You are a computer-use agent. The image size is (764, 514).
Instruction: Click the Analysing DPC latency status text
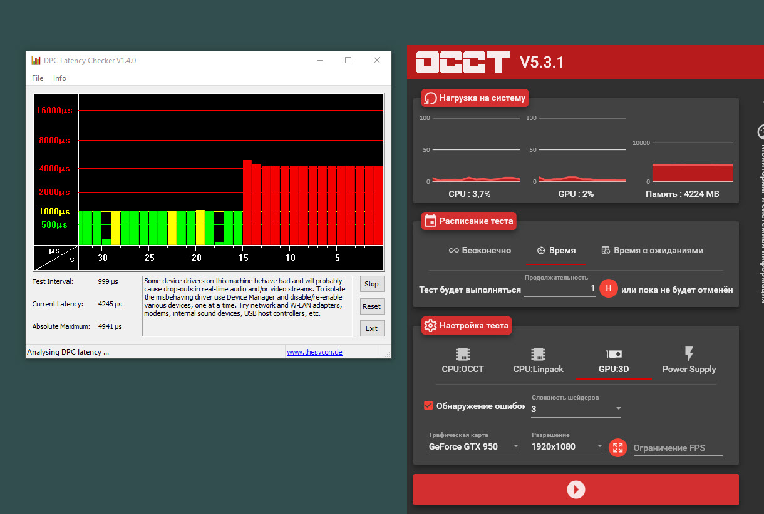coord(68,352)
